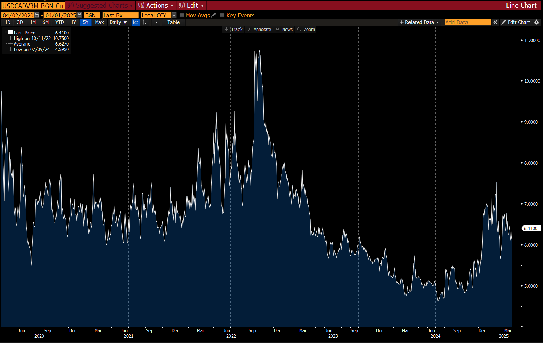Enable the Mov Avgs checkbox

pyautogui.click(x=181, y=15)
